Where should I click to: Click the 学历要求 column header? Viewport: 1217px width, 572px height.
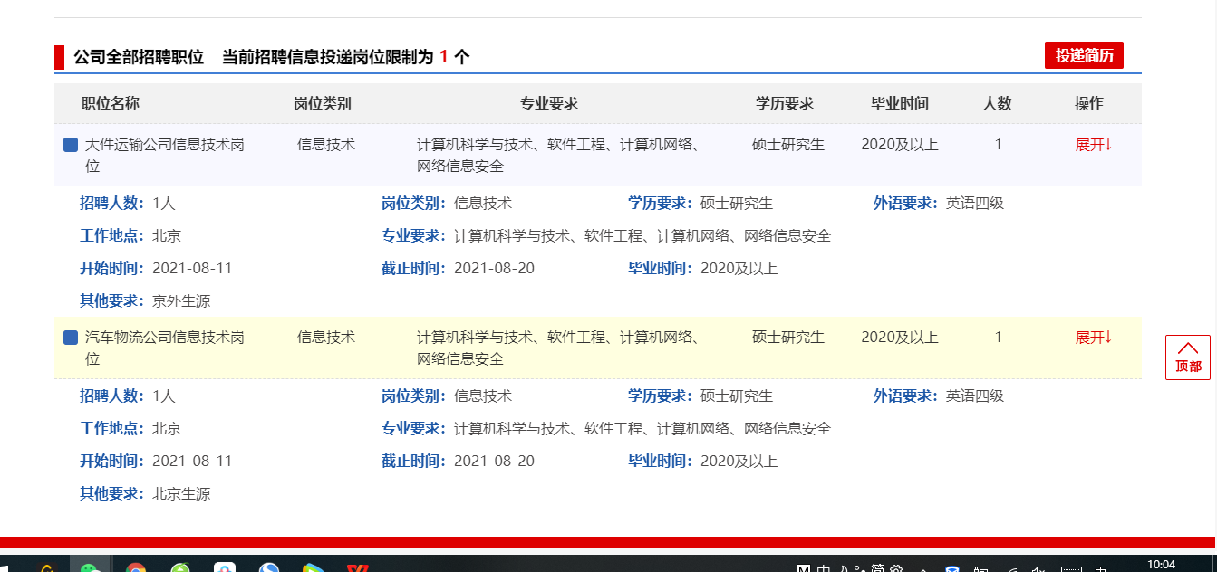785,103
